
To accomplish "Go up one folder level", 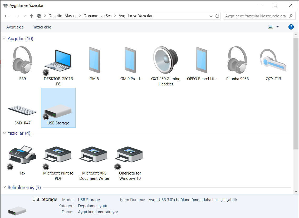I will point(32,16).
